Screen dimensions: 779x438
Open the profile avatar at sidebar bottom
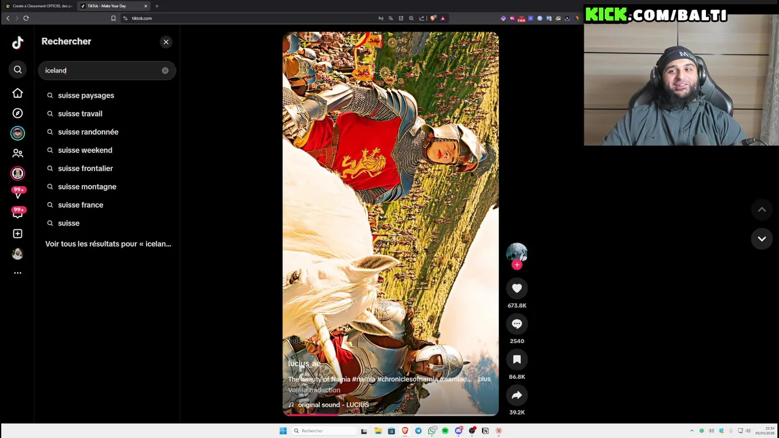point(18,254)
